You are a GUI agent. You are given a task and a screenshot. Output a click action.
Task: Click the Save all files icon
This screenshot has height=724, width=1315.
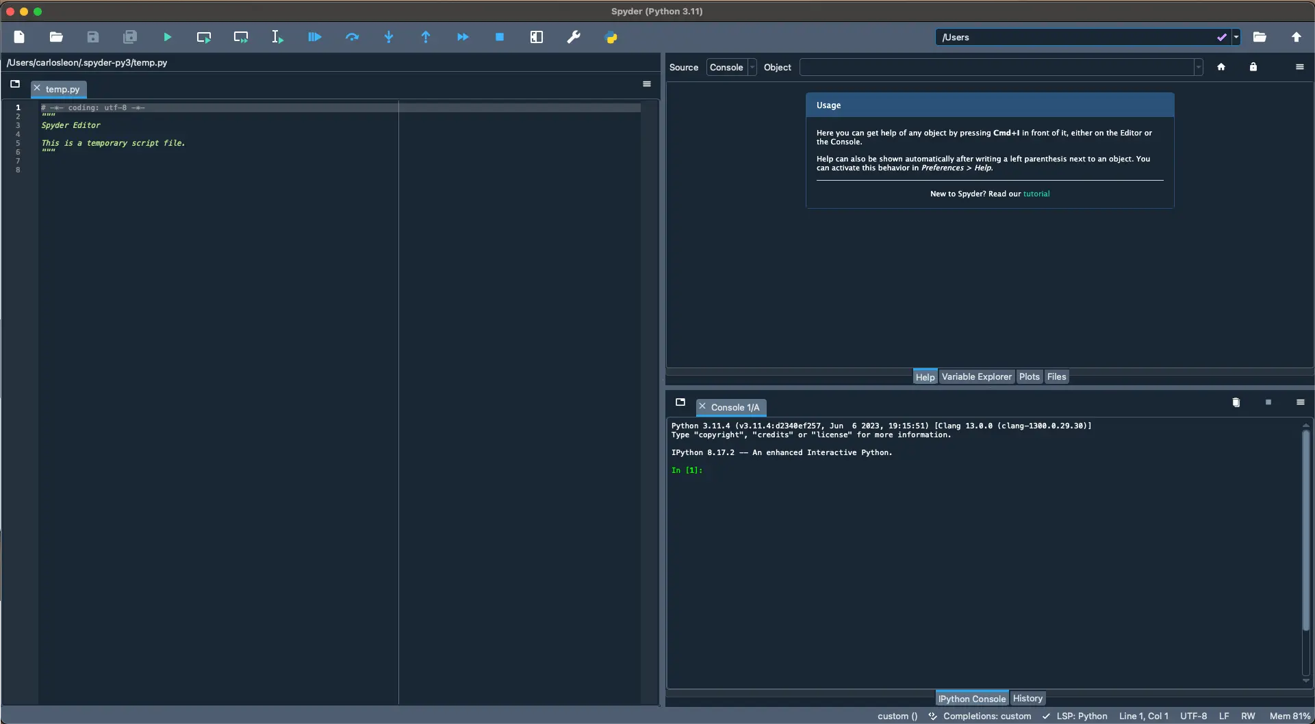[130, 37]
